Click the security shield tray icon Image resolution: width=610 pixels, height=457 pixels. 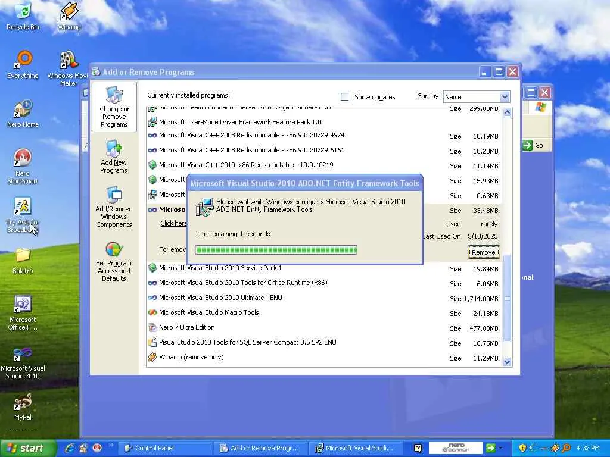pos(522,448)
